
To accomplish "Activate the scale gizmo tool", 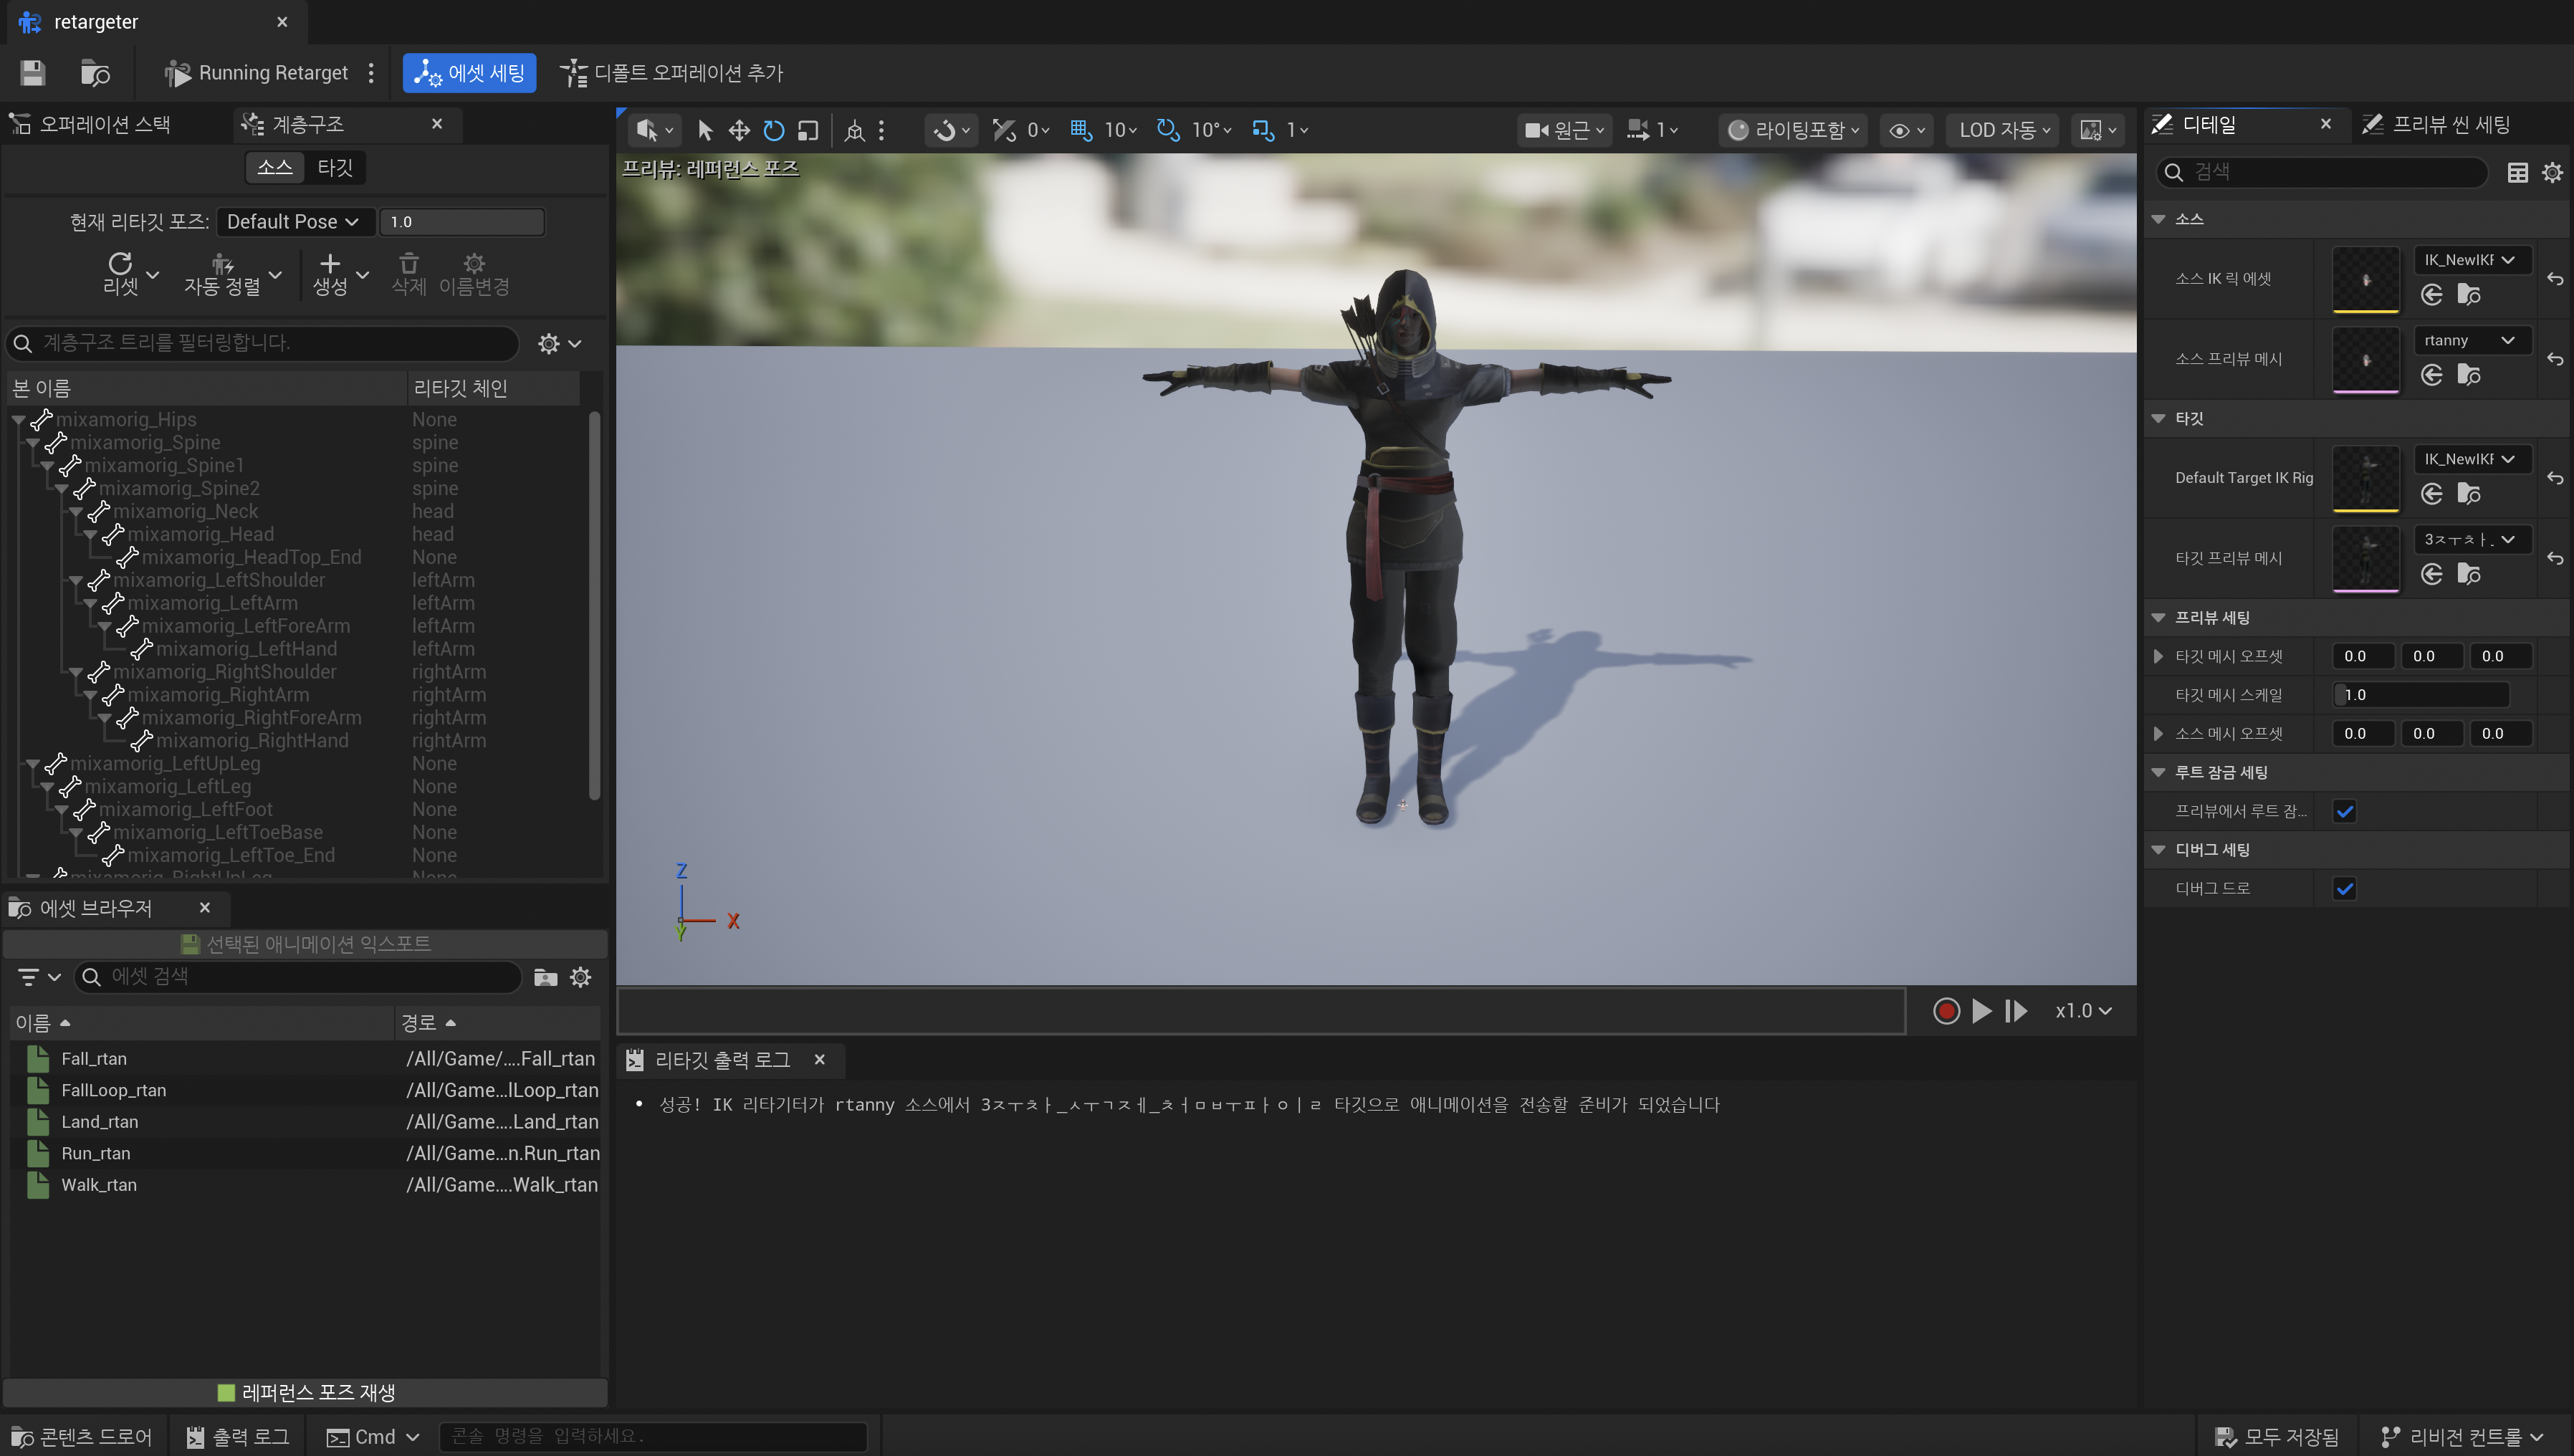I will pyautogui.click(x=808, y=130).
